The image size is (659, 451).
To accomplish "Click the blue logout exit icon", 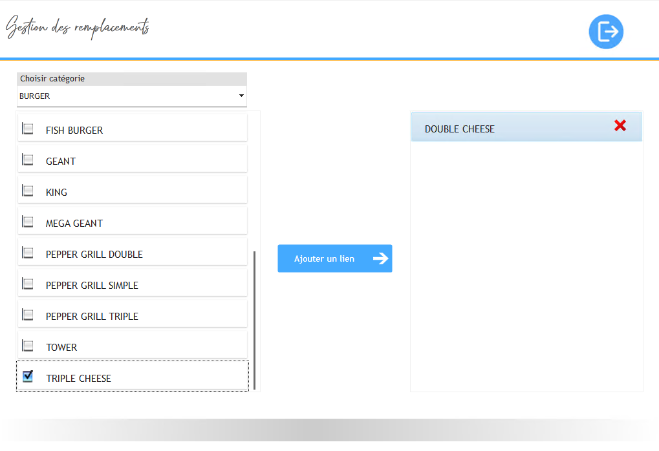I will (x=606, y=32).
